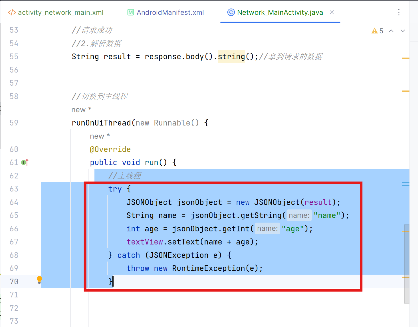Select the highlighted string() method call on line 55
Screen dimensions: 418x327
[231, 56]
